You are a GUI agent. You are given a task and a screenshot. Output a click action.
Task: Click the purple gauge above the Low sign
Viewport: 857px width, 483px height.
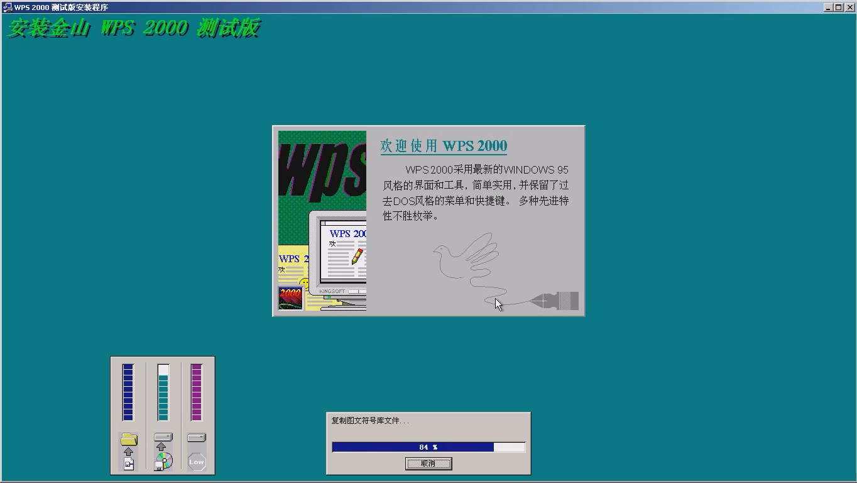point(197,392)
